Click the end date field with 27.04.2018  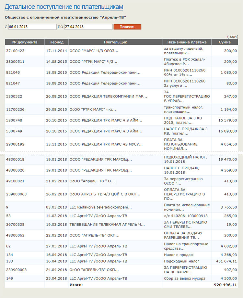tap(88, 27)
